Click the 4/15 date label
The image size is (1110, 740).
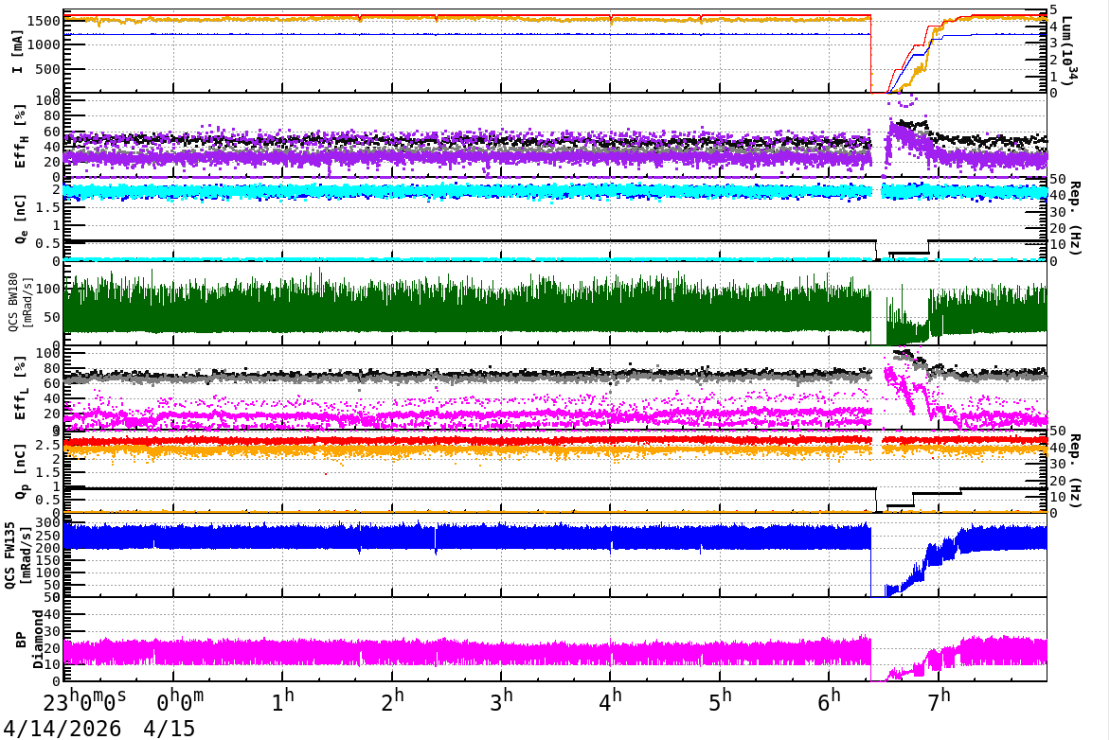(x=170, y=728)
